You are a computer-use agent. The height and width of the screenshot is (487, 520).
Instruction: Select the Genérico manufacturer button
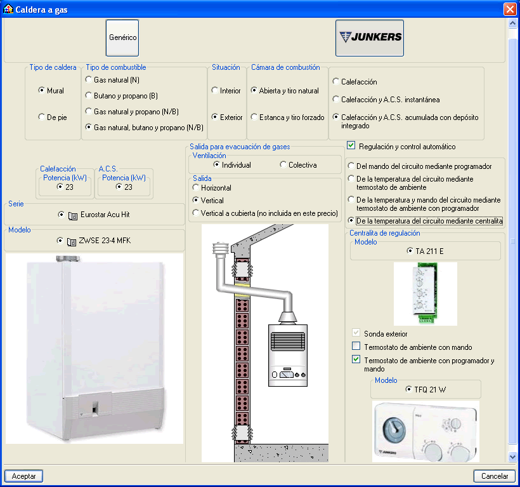122,38
